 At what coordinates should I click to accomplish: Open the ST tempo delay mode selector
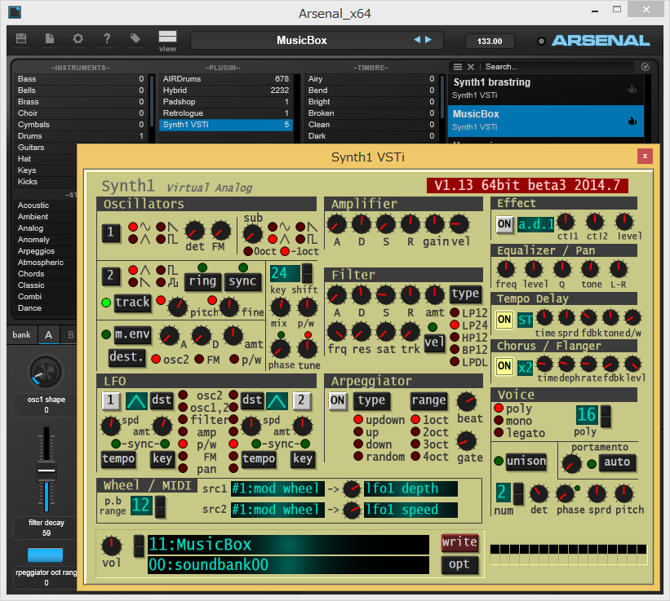pos(526,320)
